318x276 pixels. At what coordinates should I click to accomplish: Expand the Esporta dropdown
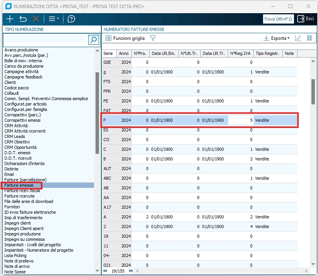click(276, 38)
